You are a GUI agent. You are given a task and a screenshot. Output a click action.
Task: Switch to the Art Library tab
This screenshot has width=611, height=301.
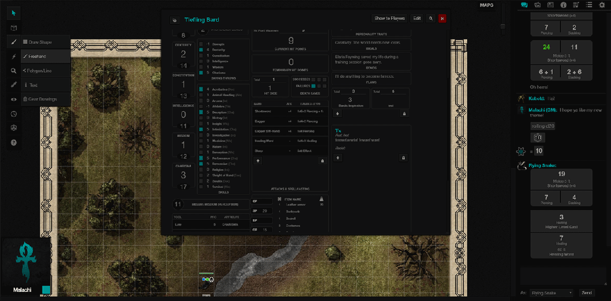click(x=537, y=5)
